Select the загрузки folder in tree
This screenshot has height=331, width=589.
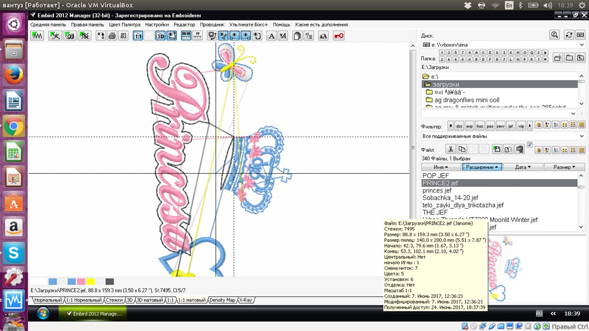500,85
